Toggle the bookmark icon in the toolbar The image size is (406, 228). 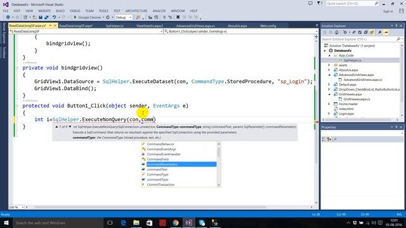pos(178,17)
